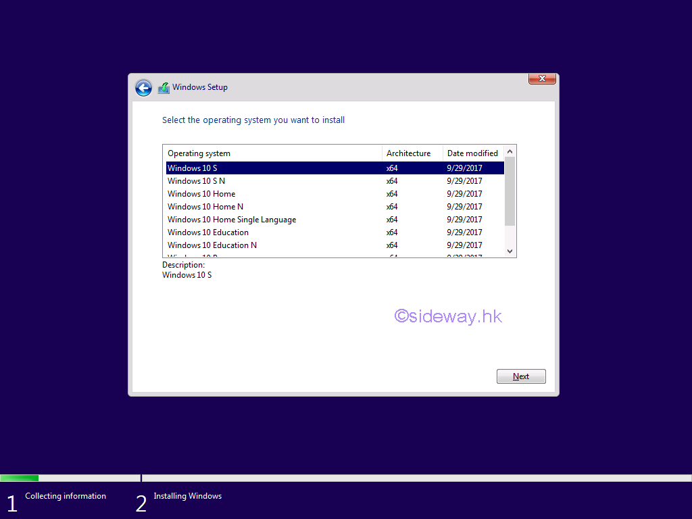Click the Windows Setup disc icon
This screenshot has width=692, height=519.
164,88
